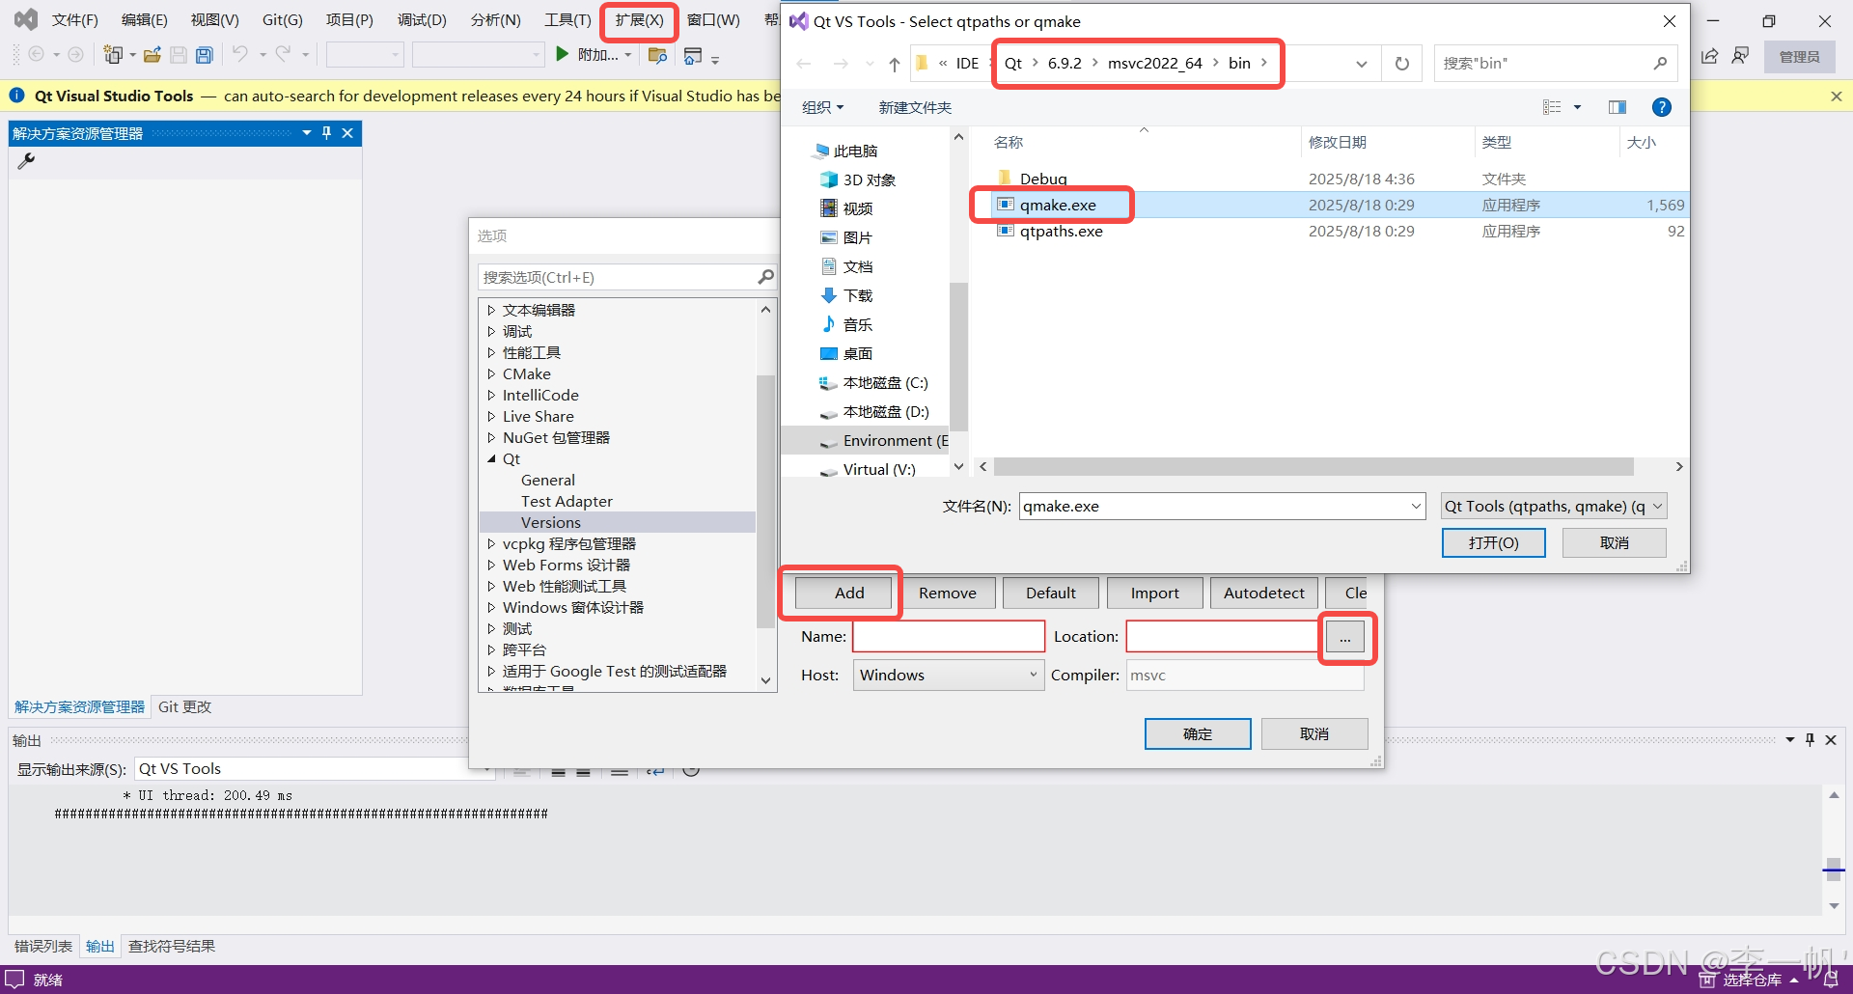
Task: Click the wrench properties icon in Solution Explorer
Action: [26, 161]
